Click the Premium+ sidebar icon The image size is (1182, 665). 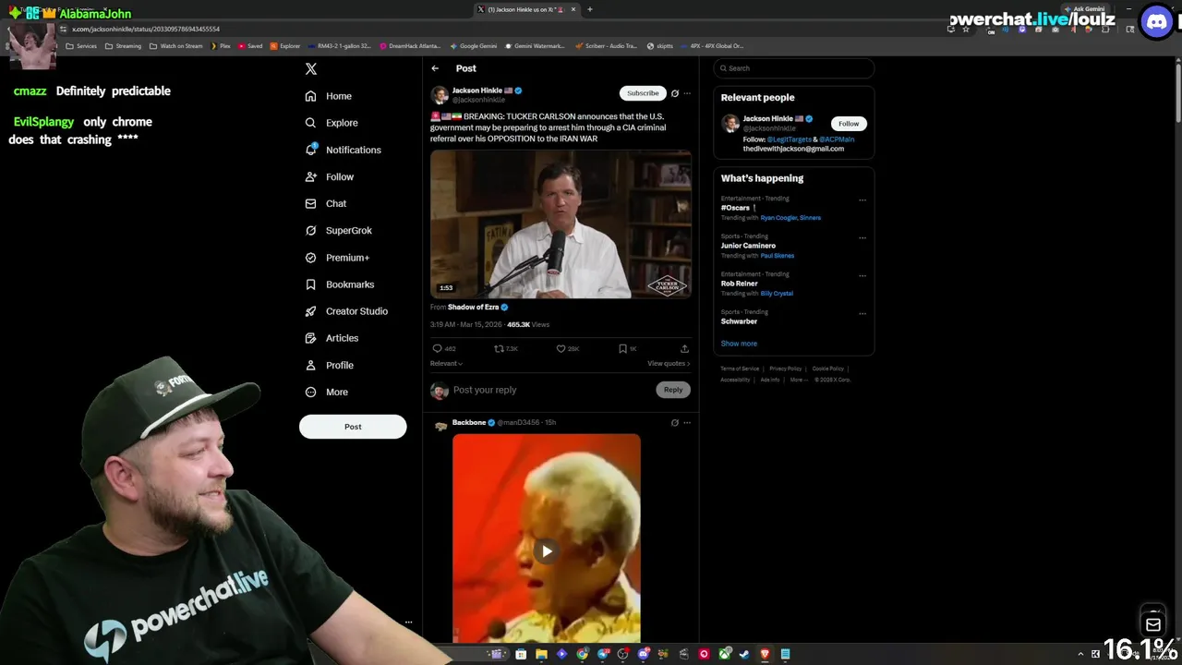[x=310, y=258]
